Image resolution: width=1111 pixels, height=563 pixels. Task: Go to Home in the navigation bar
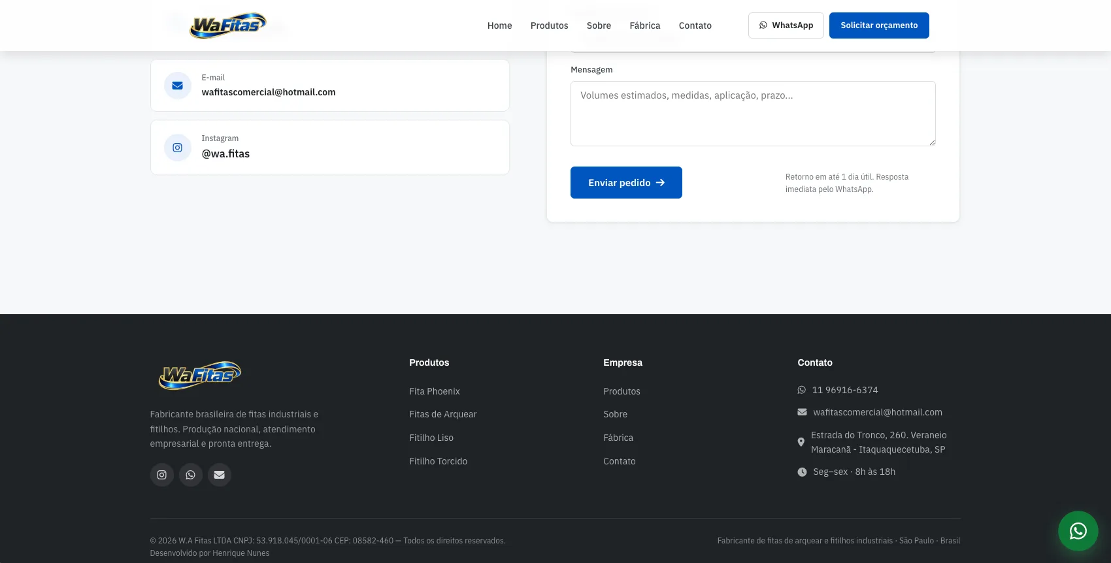pos(500,25)
